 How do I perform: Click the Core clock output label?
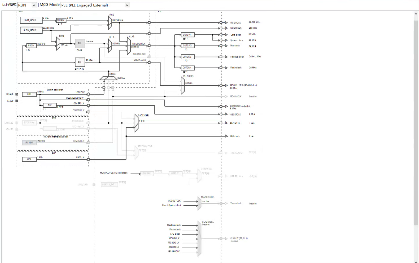point(236,35)
